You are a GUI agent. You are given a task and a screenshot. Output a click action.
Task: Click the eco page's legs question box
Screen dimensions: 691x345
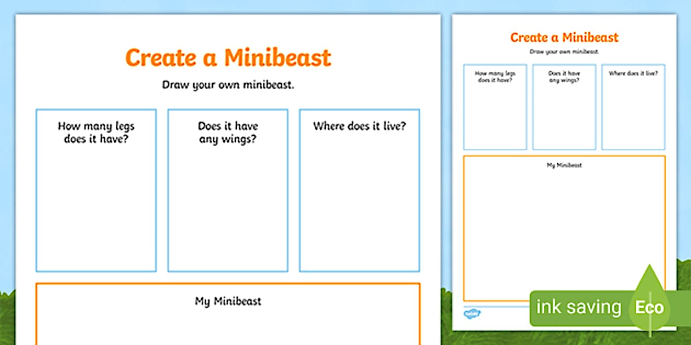pyautogui.click(x=495, y=107)
